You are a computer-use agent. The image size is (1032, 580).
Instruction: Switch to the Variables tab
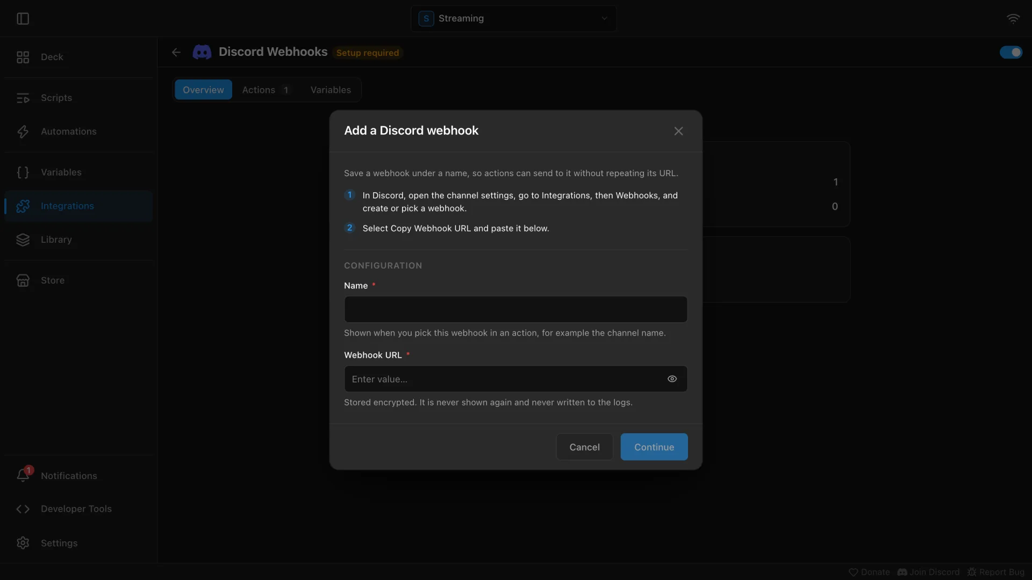[x=331, y=90]
